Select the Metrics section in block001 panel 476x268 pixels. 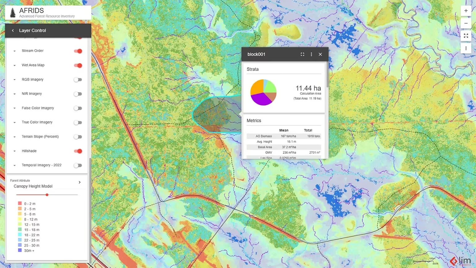pos(254,120)
